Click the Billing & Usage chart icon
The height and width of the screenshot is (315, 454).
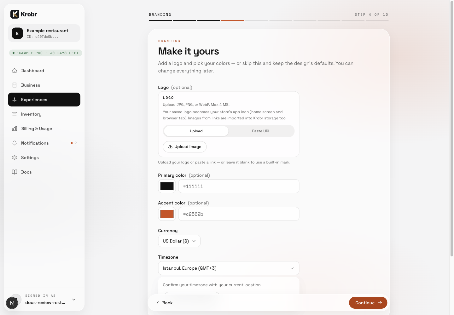pyautogui.click(x=15, y=129)
